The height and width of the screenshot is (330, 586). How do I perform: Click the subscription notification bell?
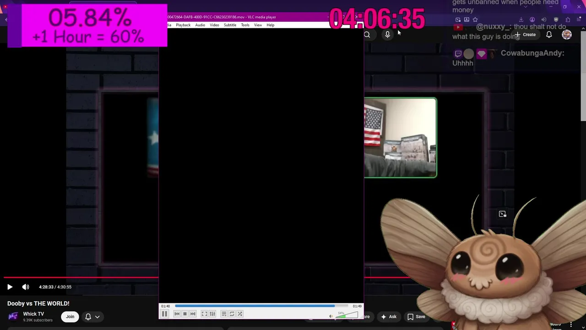point(88,317)
